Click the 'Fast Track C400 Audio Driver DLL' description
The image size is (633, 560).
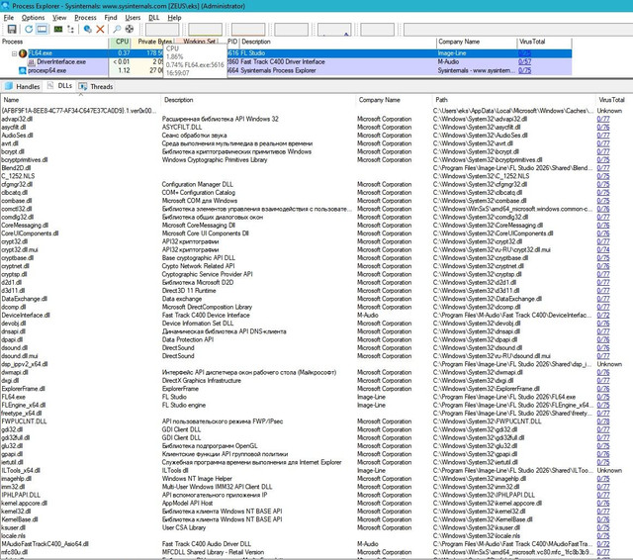(207, 544)
